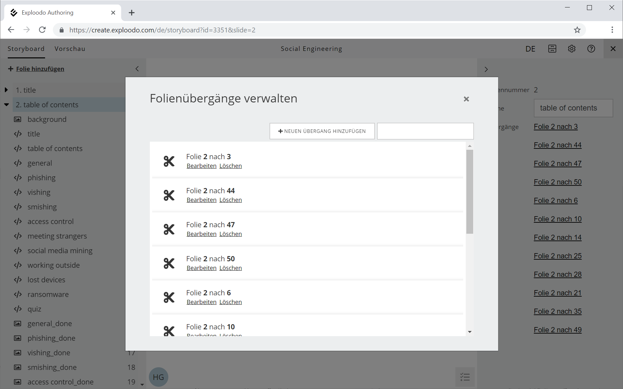Click the scissors icon for Folie 2 nach 47
This screenshot has height=389, width=623.
[169, 229]
